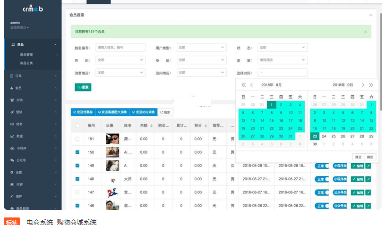
Task: Toggle 正常 status switch for member 148
Action: tap(322, 179)
